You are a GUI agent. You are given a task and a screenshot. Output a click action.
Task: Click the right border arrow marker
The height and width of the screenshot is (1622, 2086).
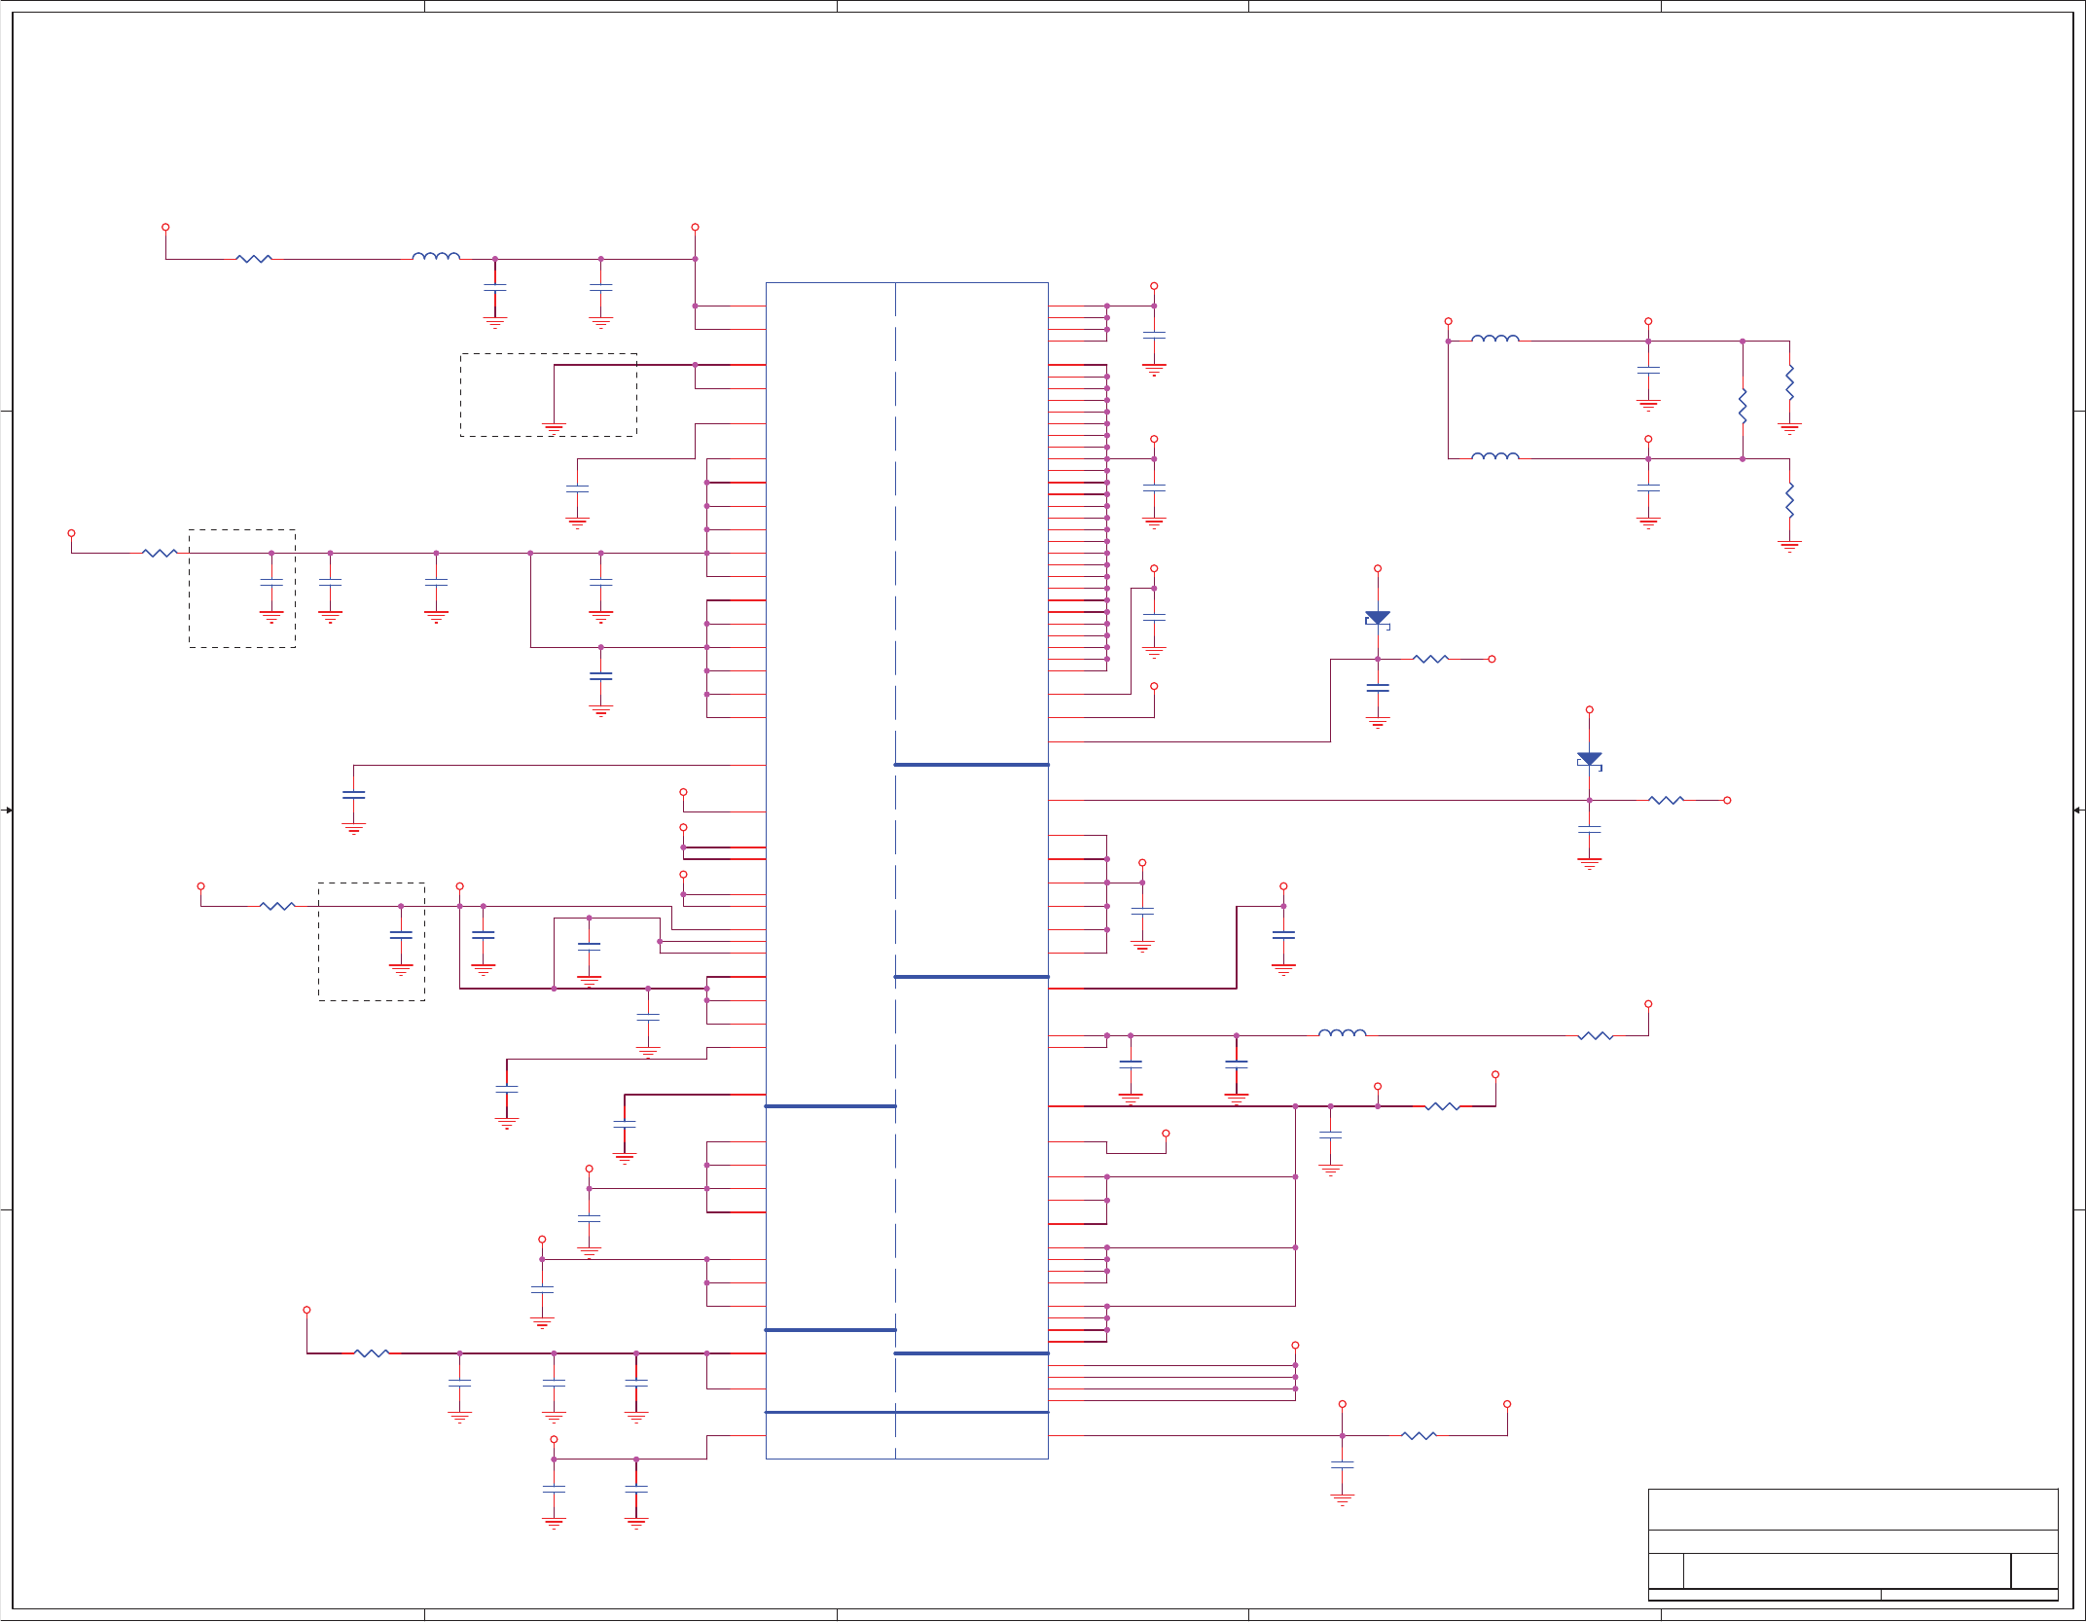[2076, 810]
